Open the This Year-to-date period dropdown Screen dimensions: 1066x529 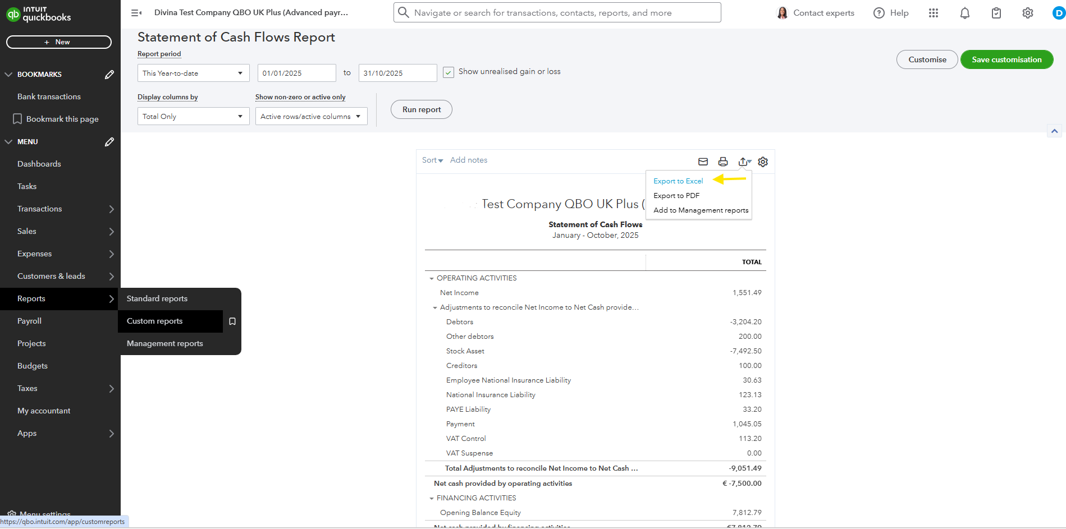click(x=193, y=73)
